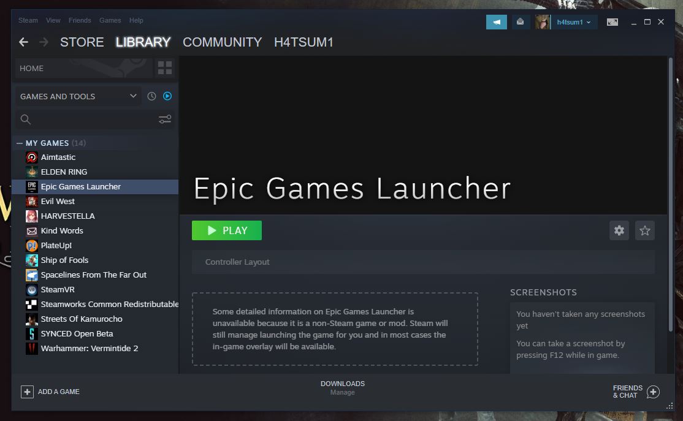Open the Games menu

pyautogui.click(x=110, y=20)
